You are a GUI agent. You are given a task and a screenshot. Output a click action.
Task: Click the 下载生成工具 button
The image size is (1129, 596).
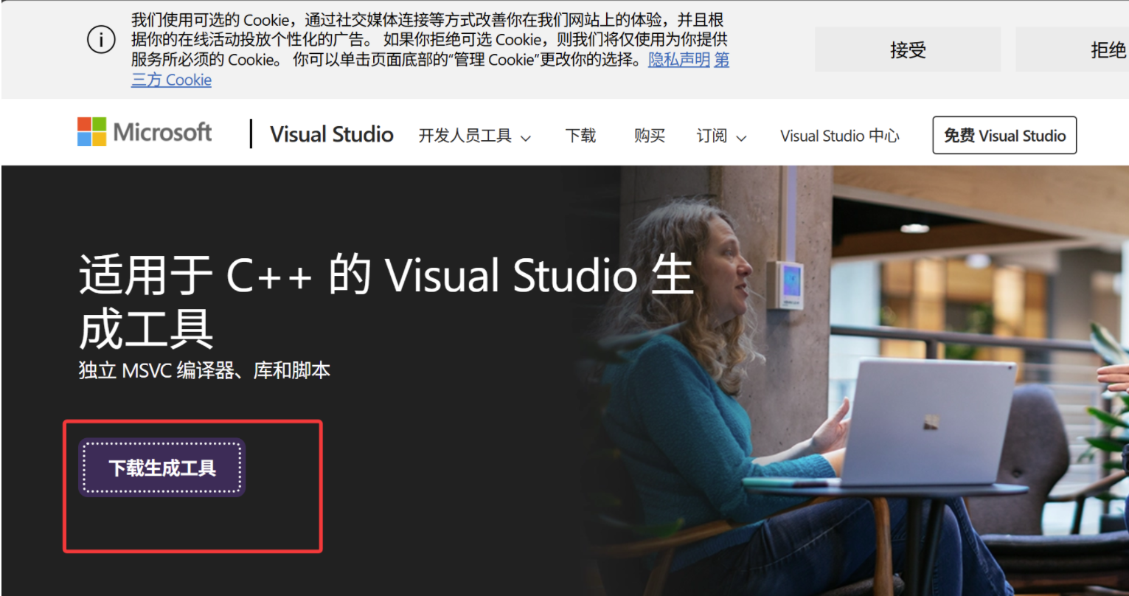tap(162, 468)
